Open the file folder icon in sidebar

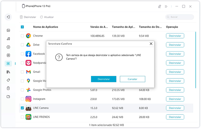coord(8,97)
